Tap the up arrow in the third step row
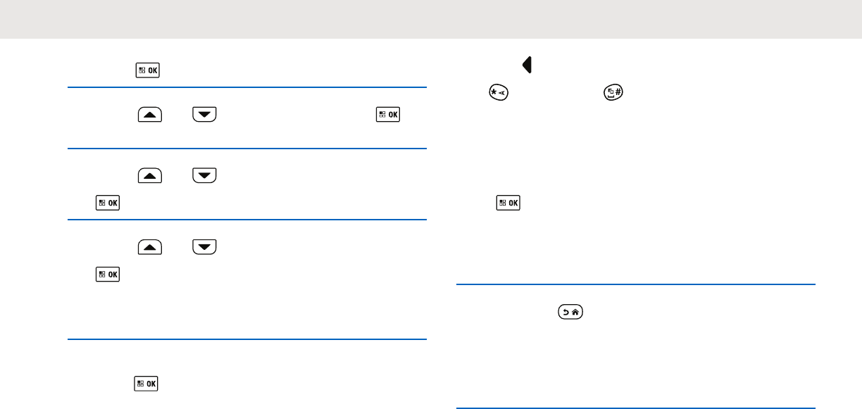The width and height of the screenshot is (862, 409). (x=151, y=246)
